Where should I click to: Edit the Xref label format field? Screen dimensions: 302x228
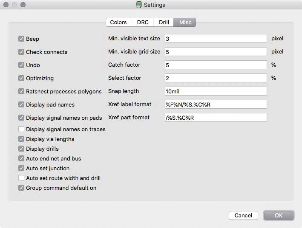click(216, 104)
